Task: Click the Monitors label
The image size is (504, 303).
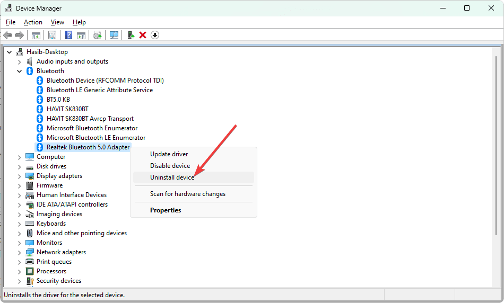Action: [x=49, y=243]
